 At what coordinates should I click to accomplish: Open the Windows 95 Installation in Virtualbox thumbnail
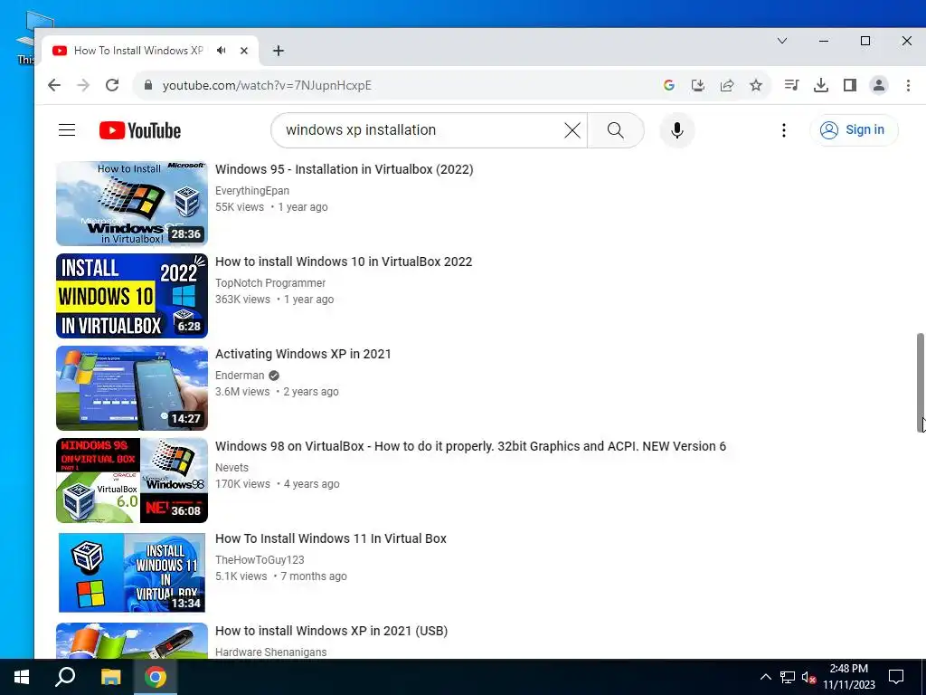[x=132, y=204]
